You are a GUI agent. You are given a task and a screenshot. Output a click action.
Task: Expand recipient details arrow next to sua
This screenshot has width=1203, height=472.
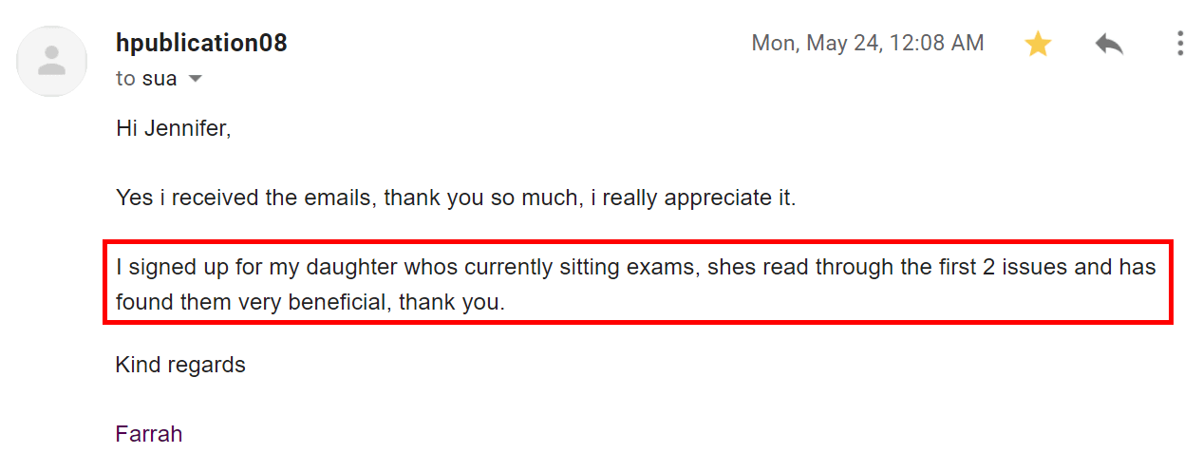pos(196,79)
